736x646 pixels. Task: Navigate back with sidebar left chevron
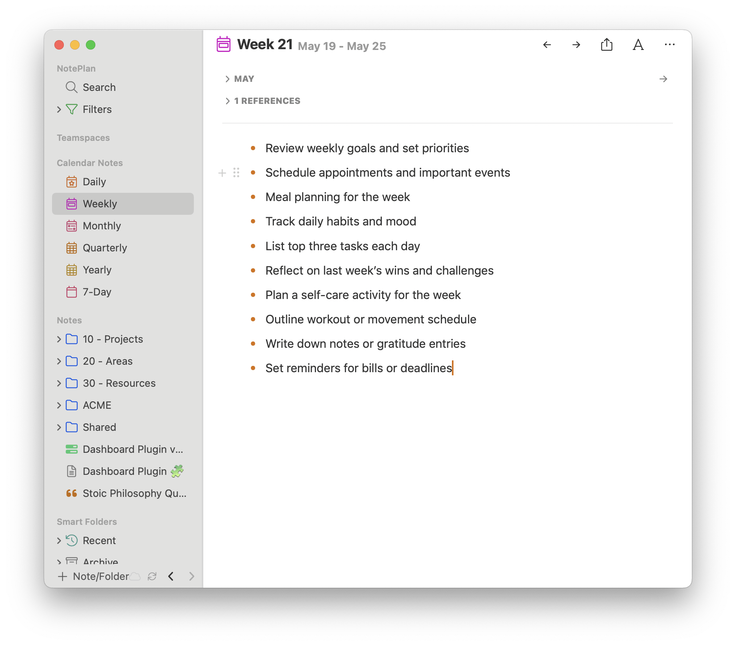pos(171,576)
